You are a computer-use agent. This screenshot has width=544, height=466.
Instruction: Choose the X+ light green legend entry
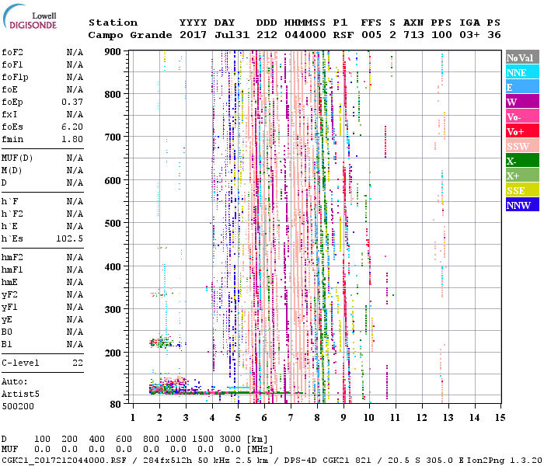(x=521, y=176)
